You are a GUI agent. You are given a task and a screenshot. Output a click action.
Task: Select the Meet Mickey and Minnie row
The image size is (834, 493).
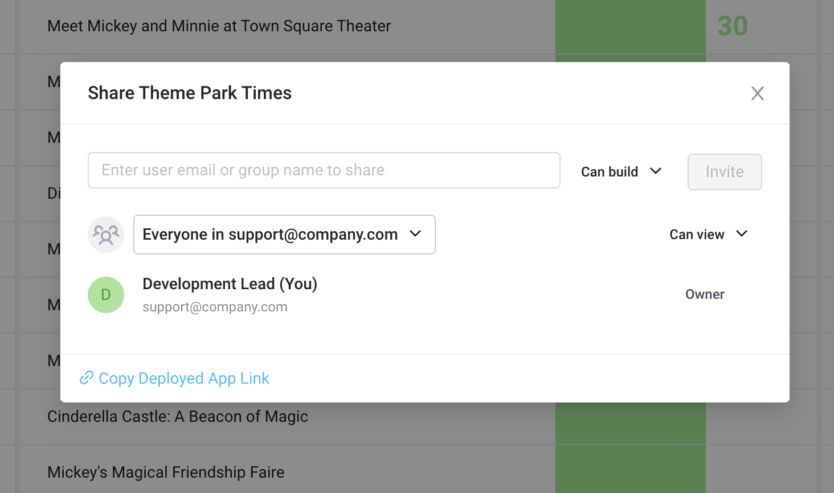point(219,26)
